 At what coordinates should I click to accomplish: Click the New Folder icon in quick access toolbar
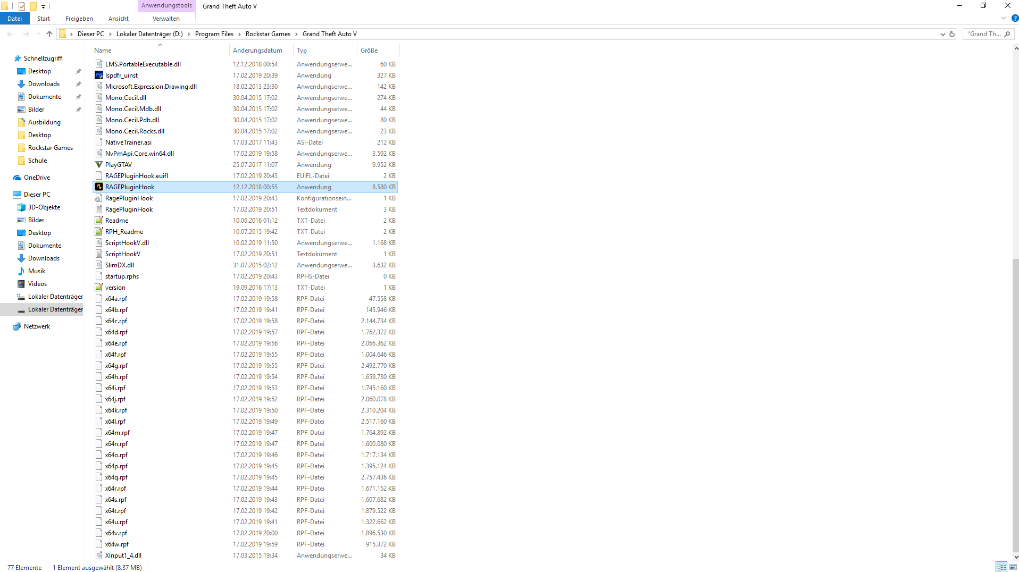(34, 6)
